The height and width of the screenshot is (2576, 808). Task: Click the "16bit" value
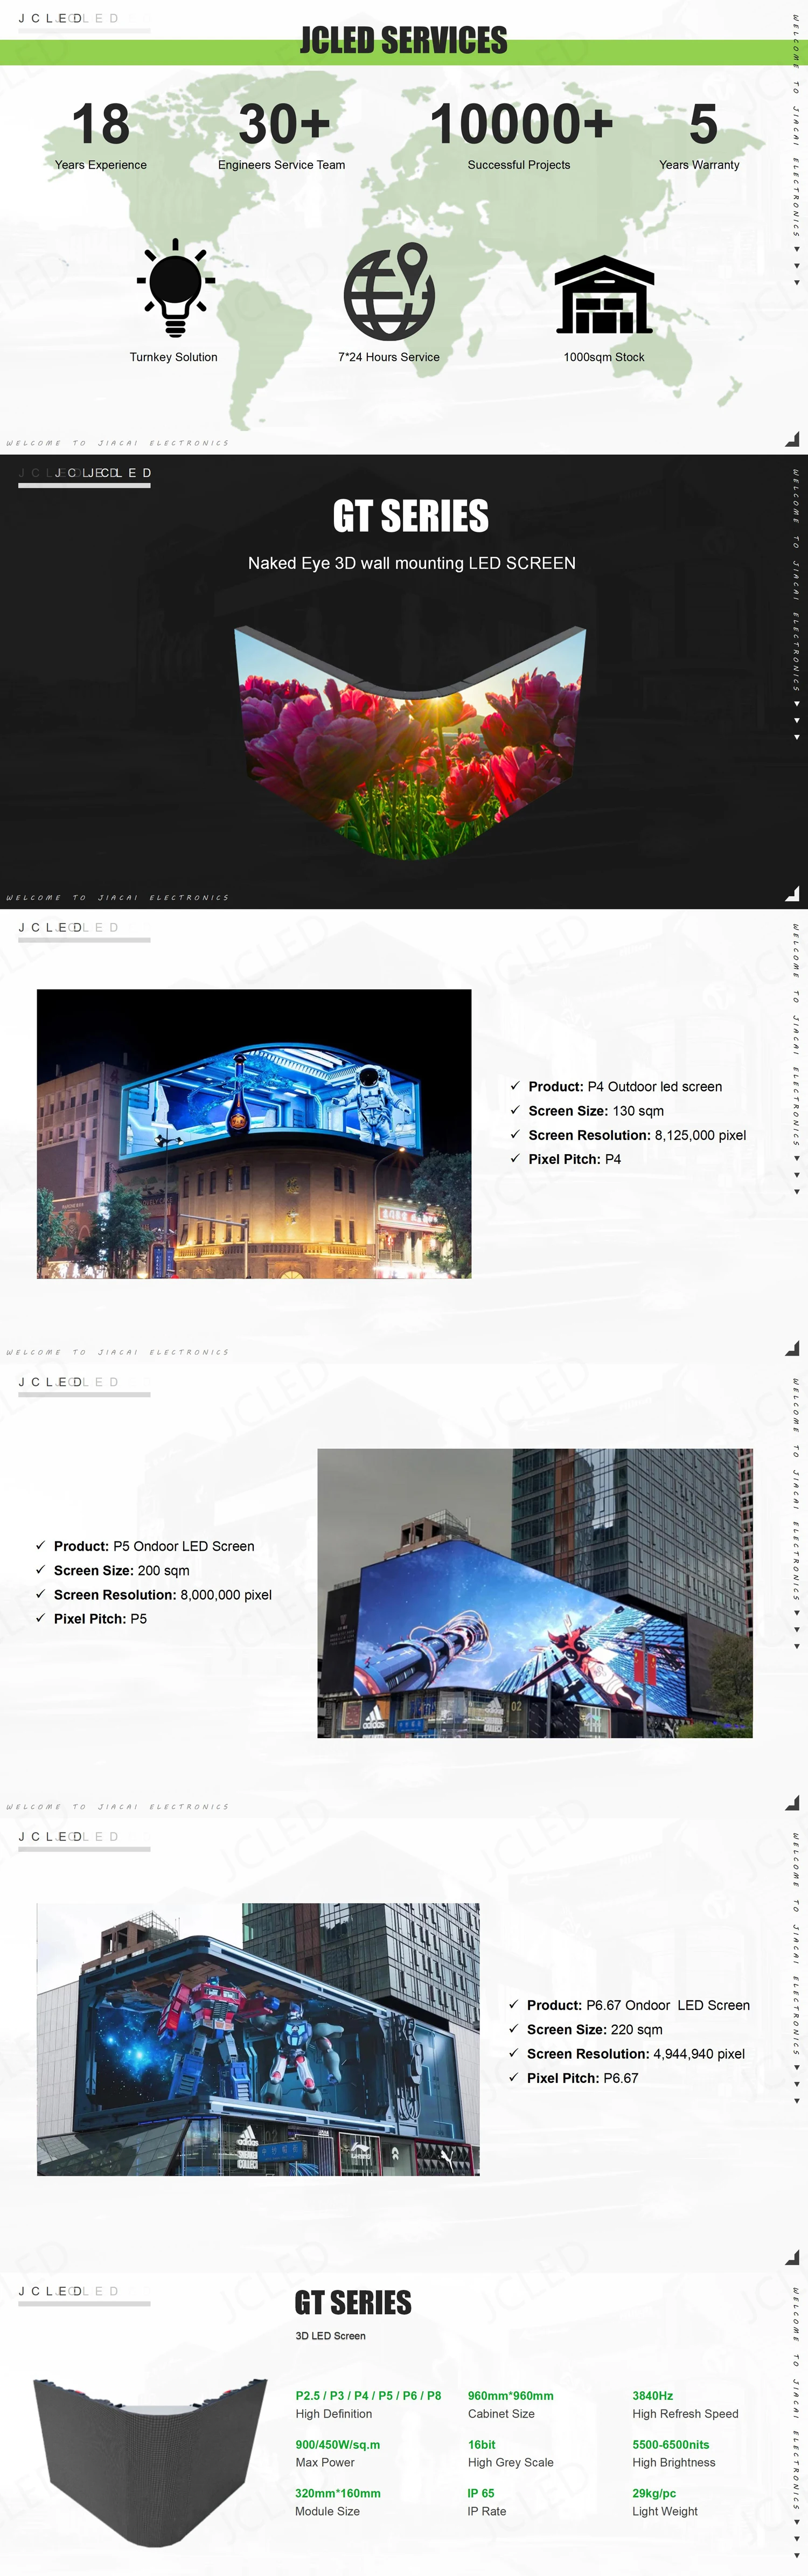[482, 2445]
